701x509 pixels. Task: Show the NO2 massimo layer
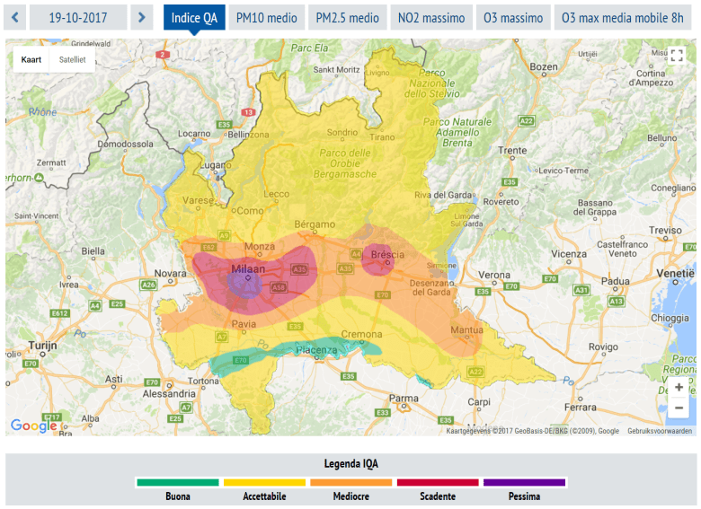[431, 18]
